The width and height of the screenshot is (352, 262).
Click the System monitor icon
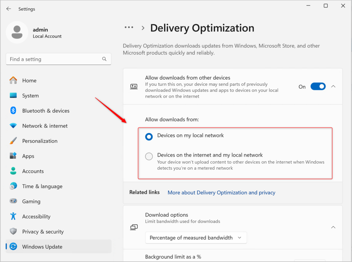pyautogui.click(x=13, y=95)
